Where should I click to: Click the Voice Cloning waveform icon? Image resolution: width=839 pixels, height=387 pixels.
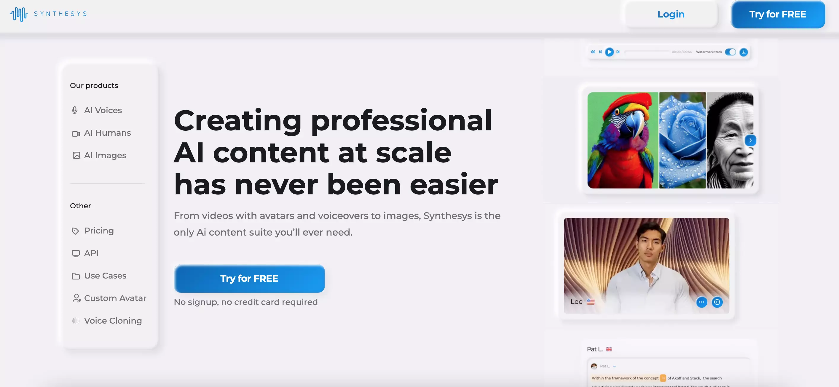75,321
